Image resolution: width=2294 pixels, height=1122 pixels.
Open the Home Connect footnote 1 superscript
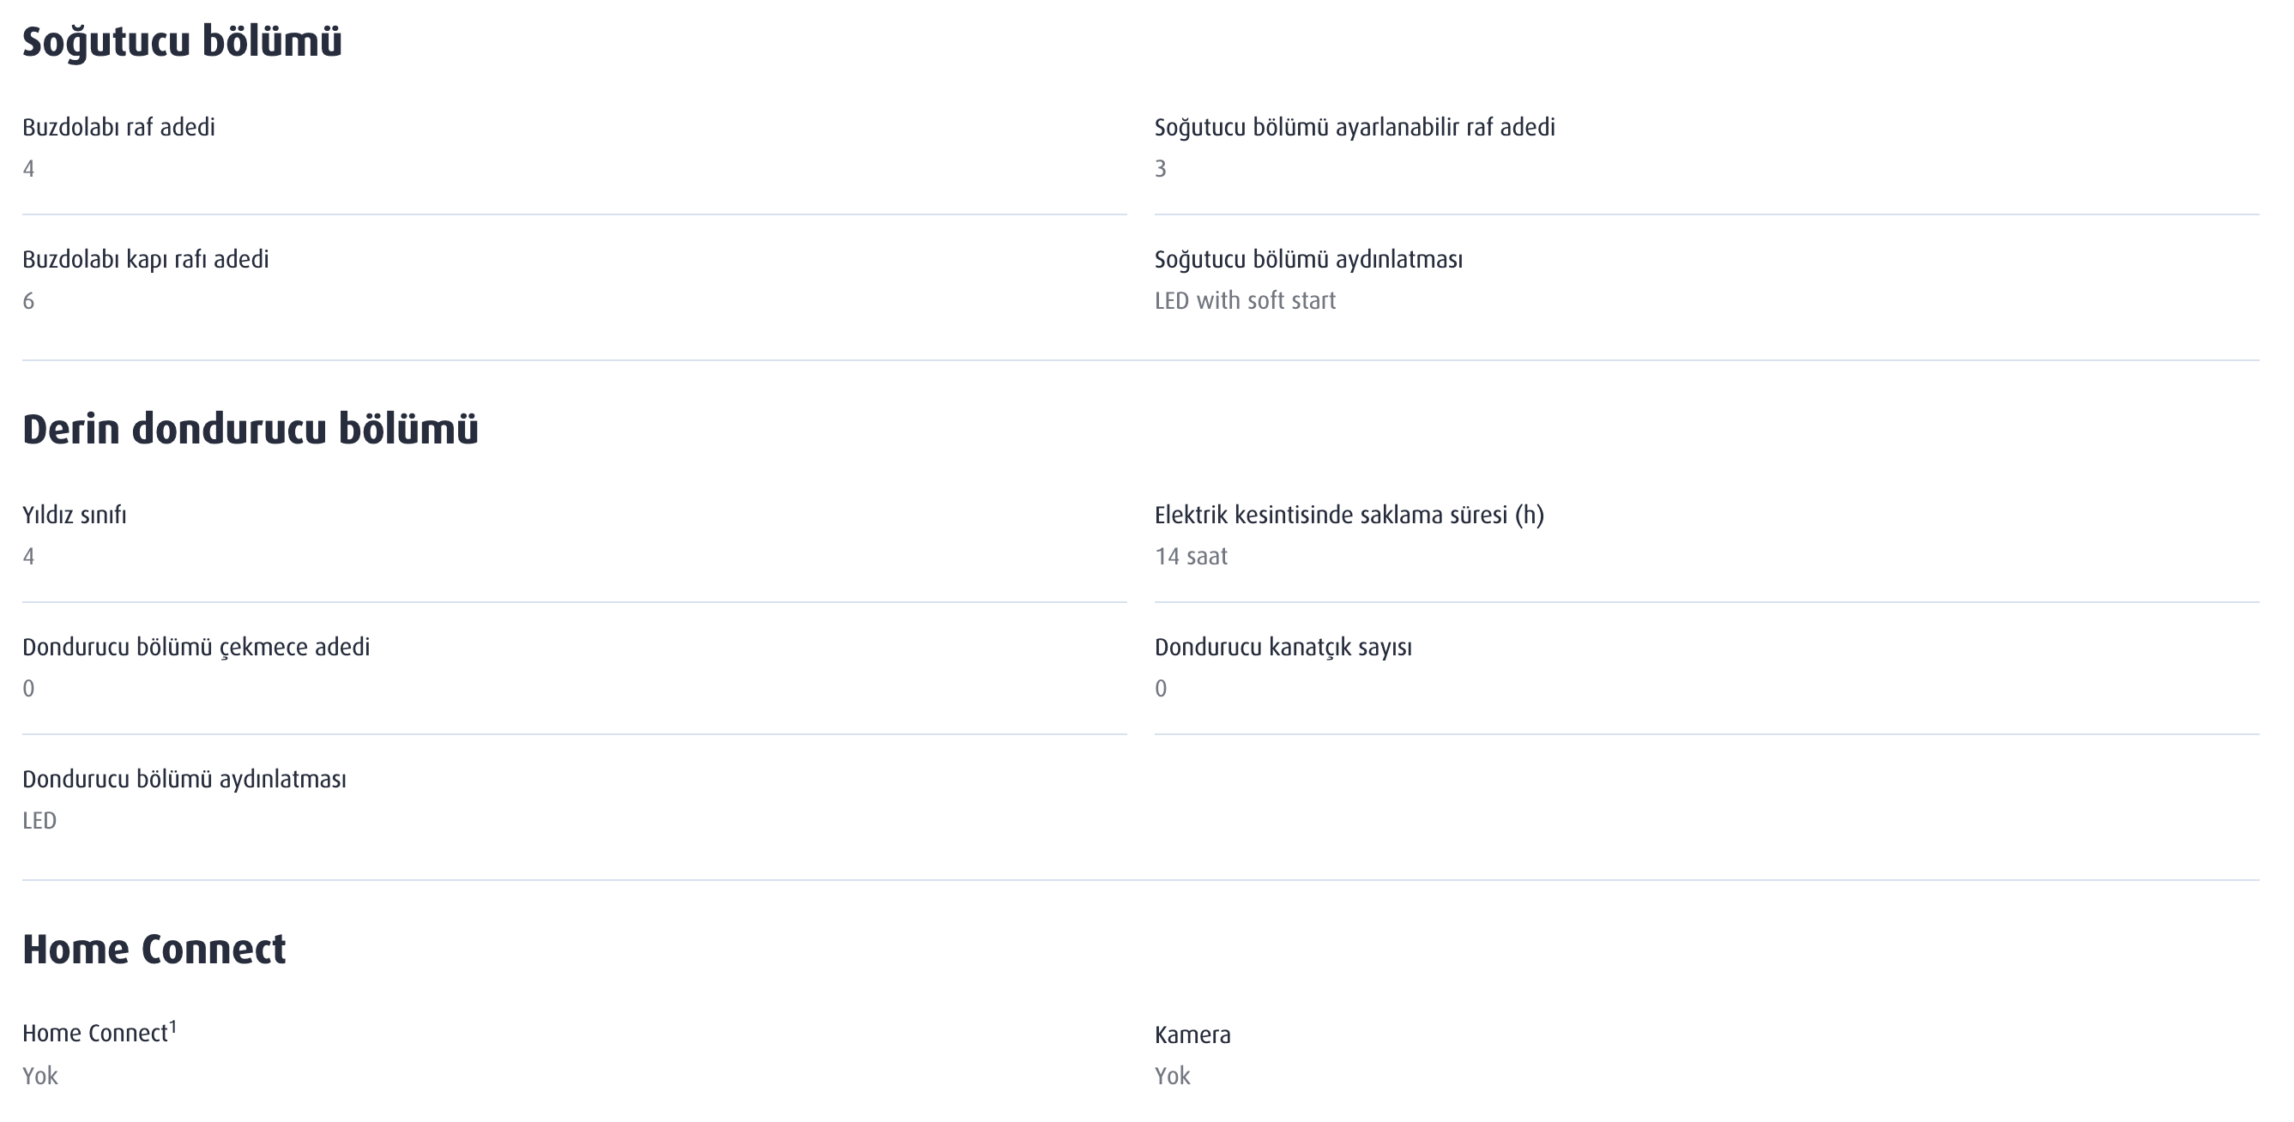172,1027
